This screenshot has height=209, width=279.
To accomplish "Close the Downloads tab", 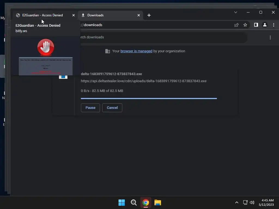I will click(139, 15).
